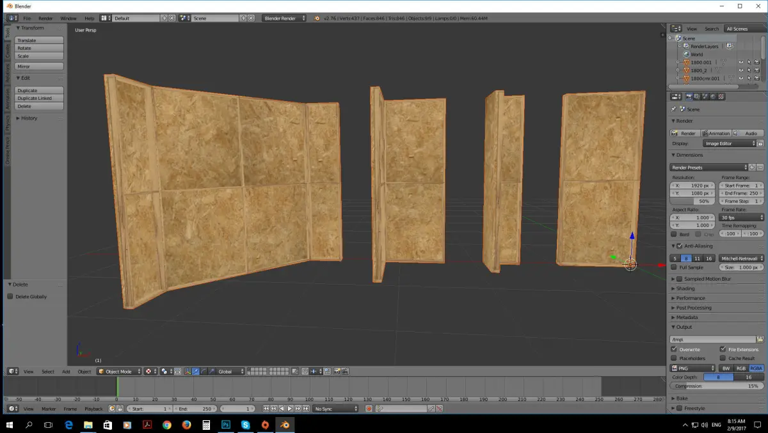The height and width of the screenshot is (433, 768).
Task: Open the Window menu
Action: coord(68,19)
